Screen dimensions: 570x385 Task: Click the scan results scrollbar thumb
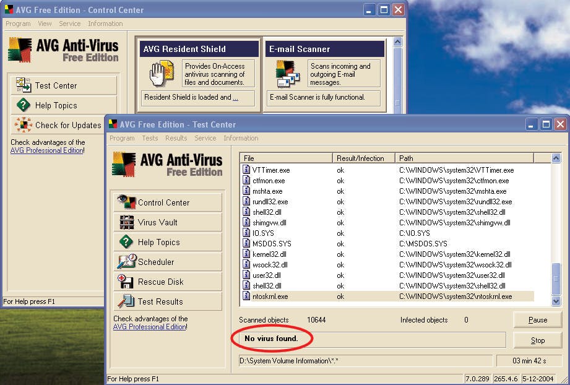pyautogui.click(x=556, y=279)
